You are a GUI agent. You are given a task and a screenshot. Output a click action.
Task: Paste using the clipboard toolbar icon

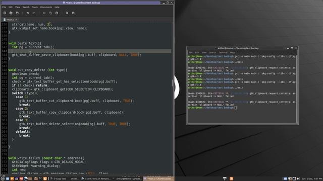click(57, 13)
